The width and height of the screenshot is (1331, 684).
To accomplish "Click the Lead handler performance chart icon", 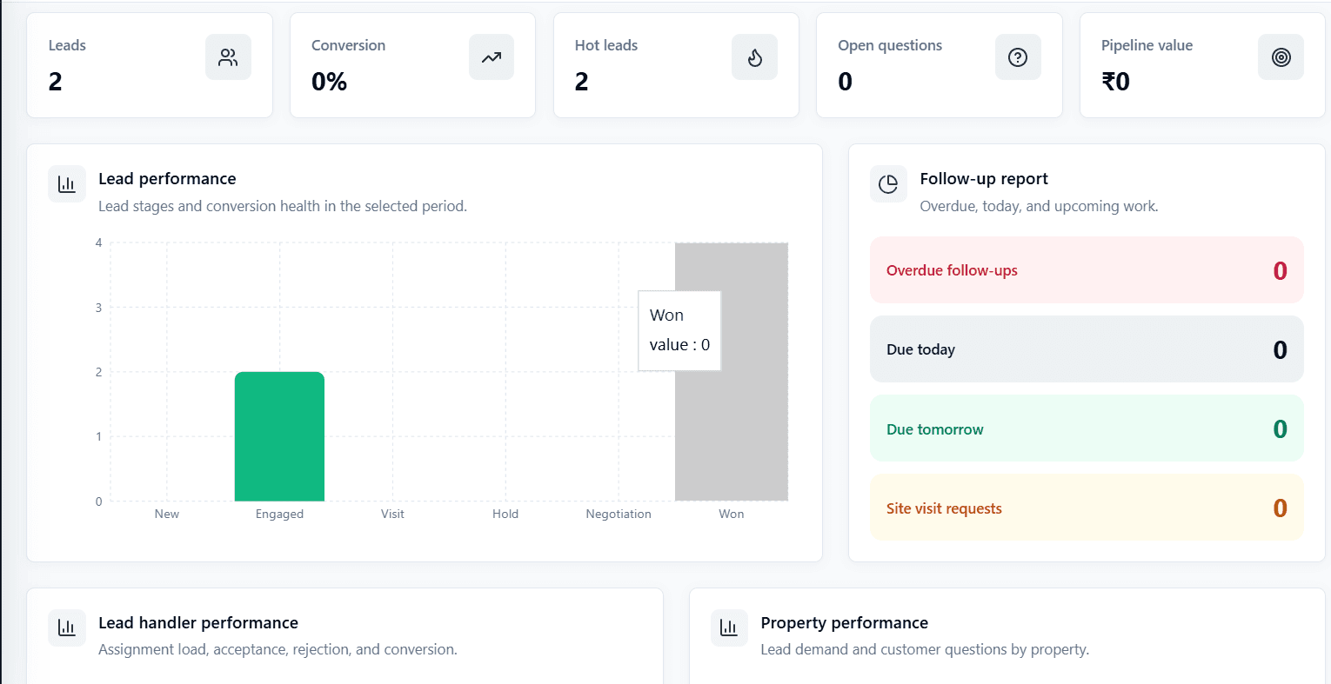I will point(67,628).
